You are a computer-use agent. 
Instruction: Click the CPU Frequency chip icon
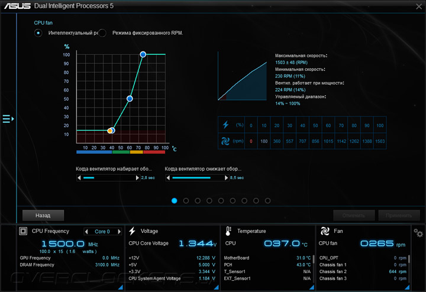(x=23, y=231)
